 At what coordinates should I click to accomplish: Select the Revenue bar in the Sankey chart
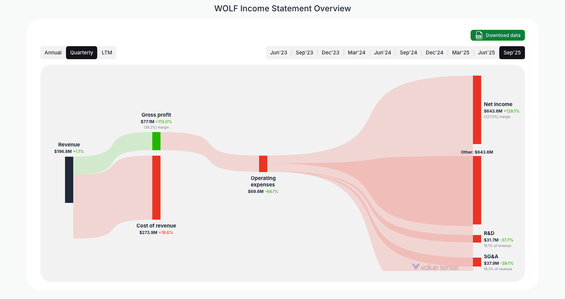coord(69,180)
